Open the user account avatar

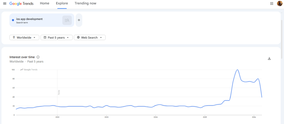(280, 3)
